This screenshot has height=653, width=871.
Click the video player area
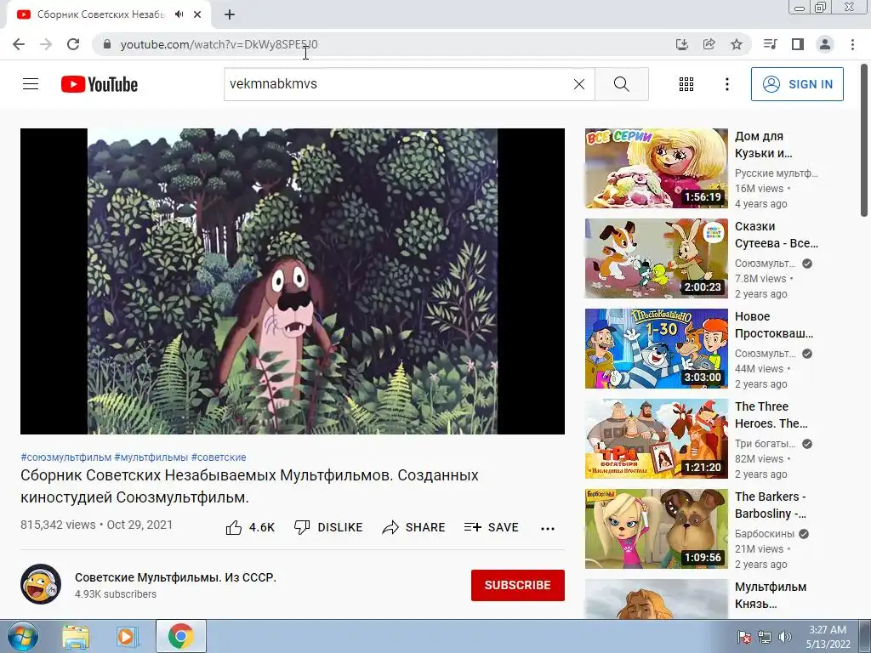click(293, 281)
